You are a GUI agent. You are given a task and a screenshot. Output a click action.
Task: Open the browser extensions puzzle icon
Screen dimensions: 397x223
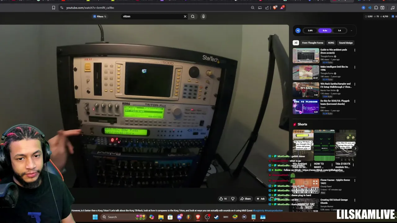pos(376,8)
